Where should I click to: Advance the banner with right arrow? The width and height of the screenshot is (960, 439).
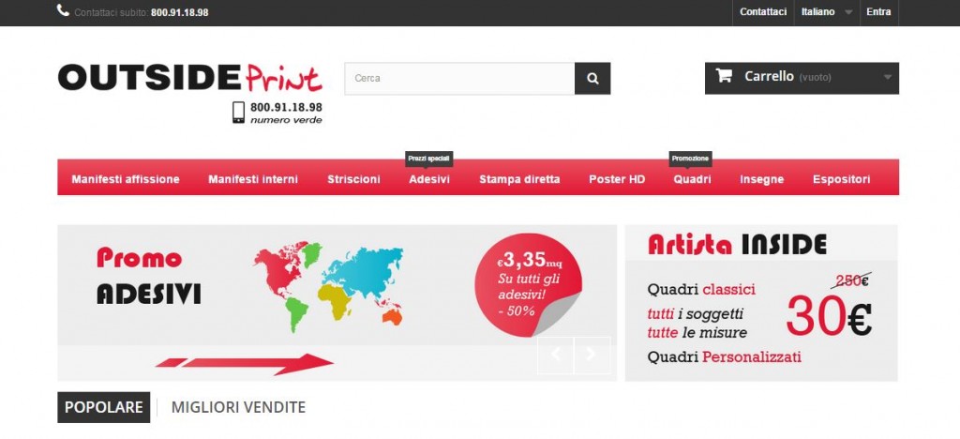pyautogui.click(x=592, y=355)
